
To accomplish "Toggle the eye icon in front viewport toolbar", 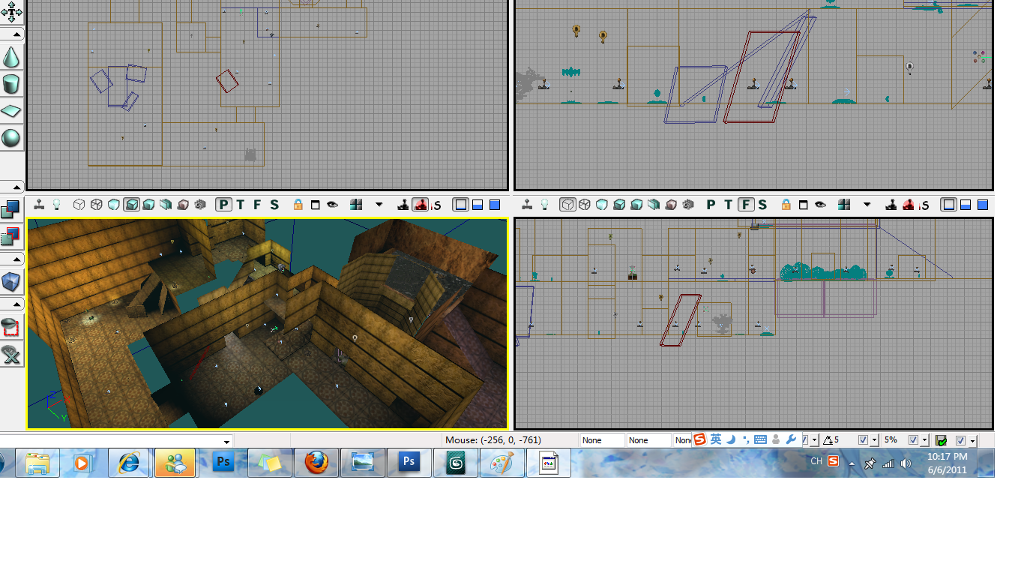I will tap(821, 205).
